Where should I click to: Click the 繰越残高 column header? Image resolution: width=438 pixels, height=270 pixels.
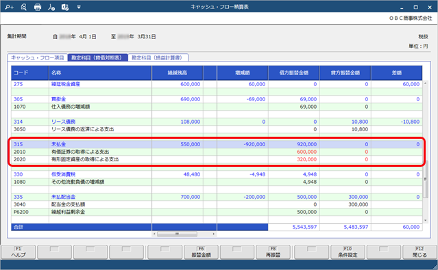[178, 73]
